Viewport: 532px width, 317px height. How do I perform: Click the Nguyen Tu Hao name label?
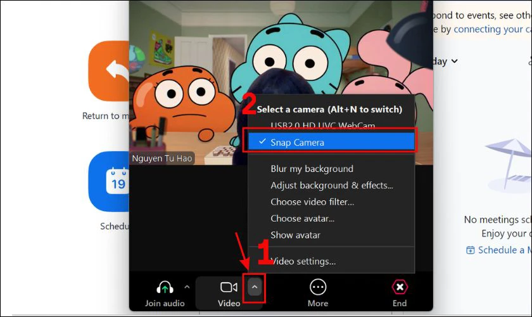point(162,158)
